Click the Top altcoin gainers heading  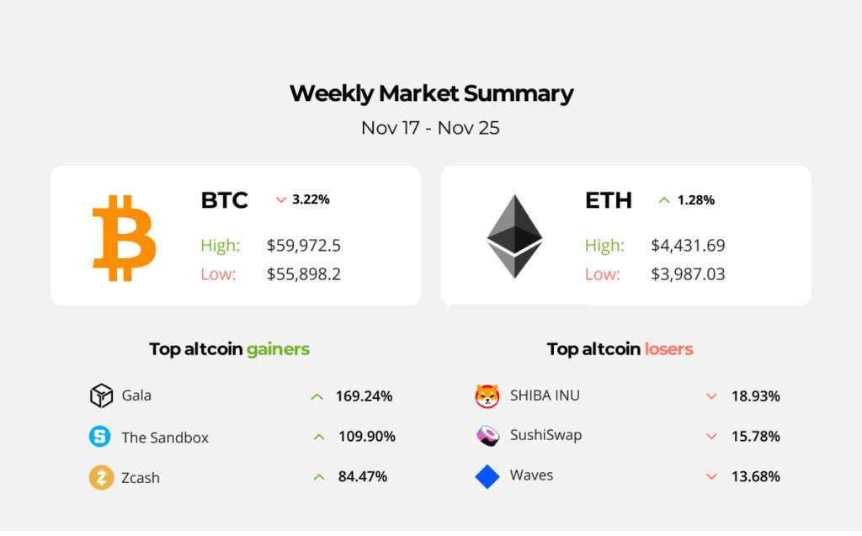coord(229,349)
